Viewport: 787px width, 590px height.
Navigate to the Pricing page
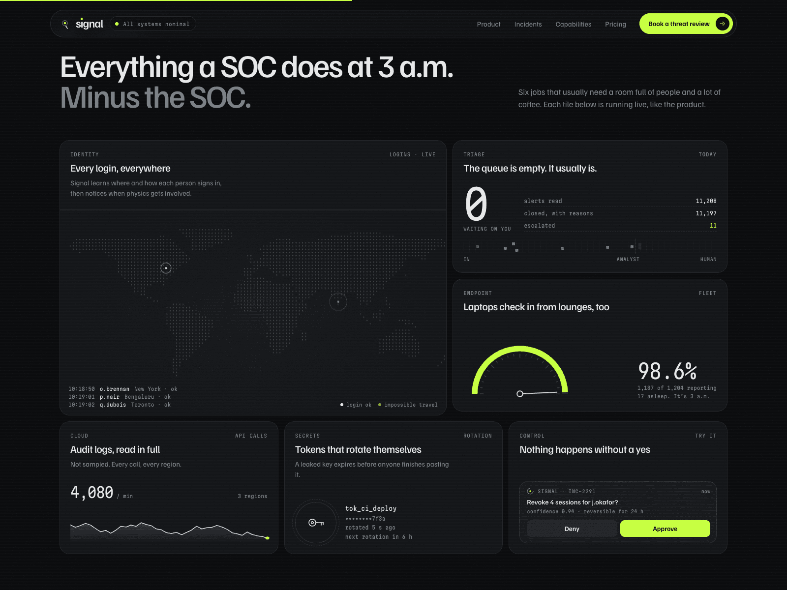(x=615, y=24)
